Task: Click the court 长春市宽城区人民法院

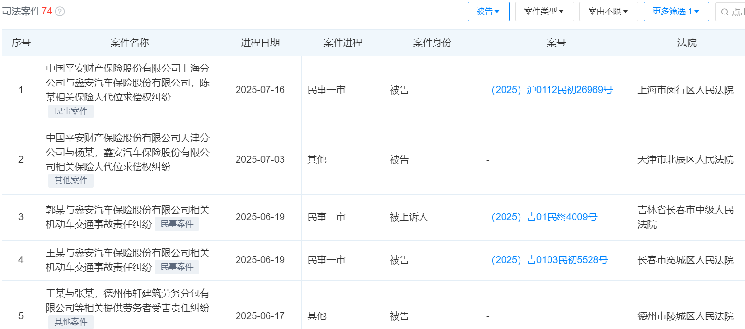Action: point(686,260)
